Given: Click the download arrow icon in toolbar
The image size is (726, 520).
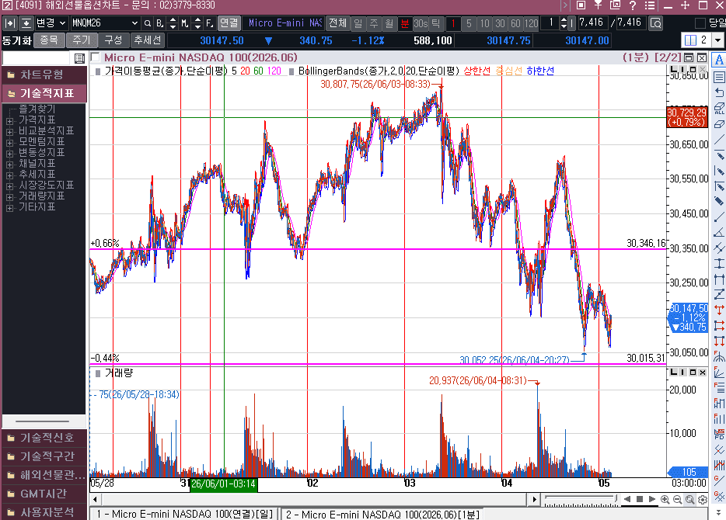Looking at the screenshot, I should [26, 23].
